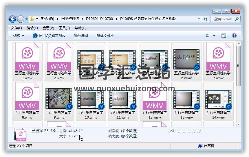The image size is (249, 157).
Task: Click the folder icon in address bar
Action: point(32,19)
